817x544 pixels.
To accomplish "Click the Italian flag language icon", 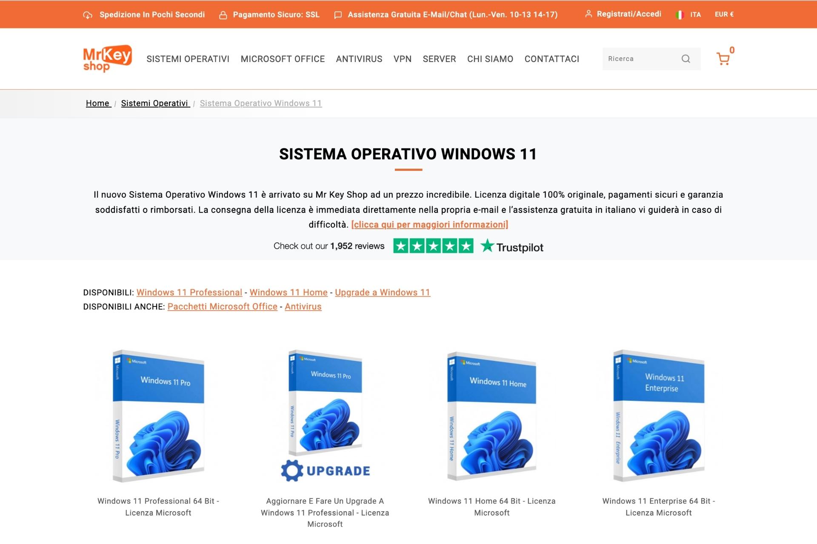I will click(x=679, y=14).
